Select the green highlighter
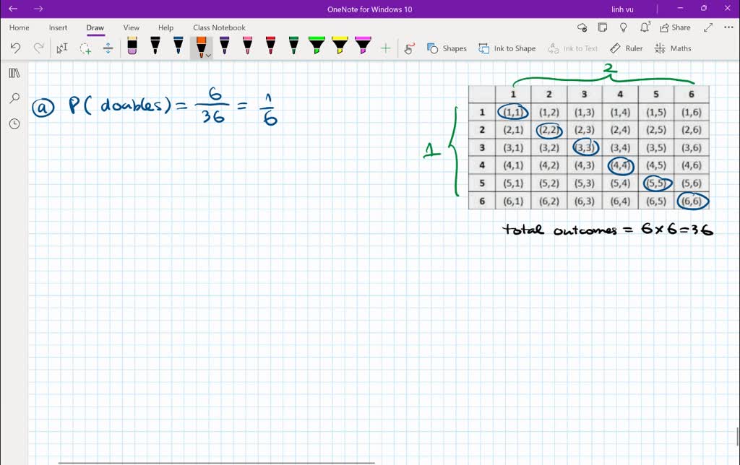This screenshot has width=740, height=465. click(317, 45)
